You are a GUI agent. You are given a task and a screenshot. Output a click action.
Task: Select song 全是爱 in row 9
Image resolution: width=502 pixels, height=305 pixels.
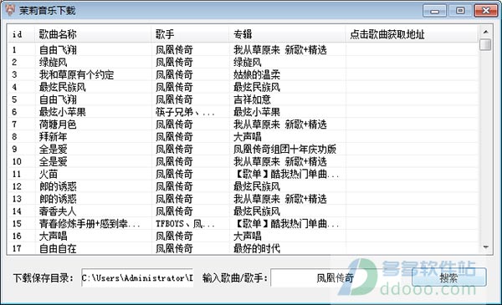(x=54, y=150)
